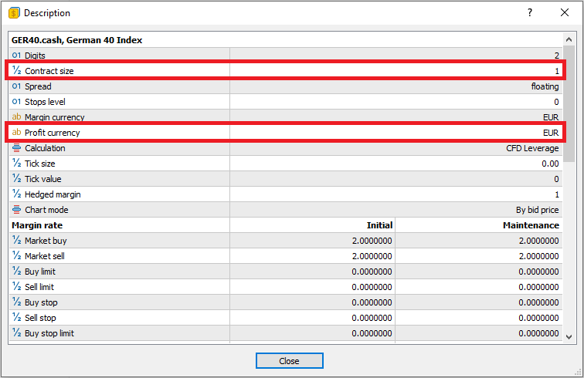The image size is (584, 378).
Task: Close the dialog with the X button
Action: [565, 13]
